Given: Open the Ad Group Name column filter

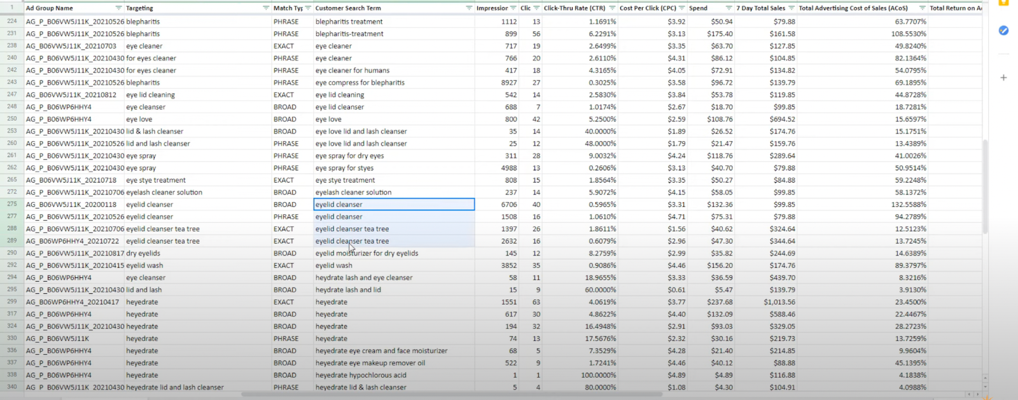Looking at the screenshot, I should click(118, 8).
